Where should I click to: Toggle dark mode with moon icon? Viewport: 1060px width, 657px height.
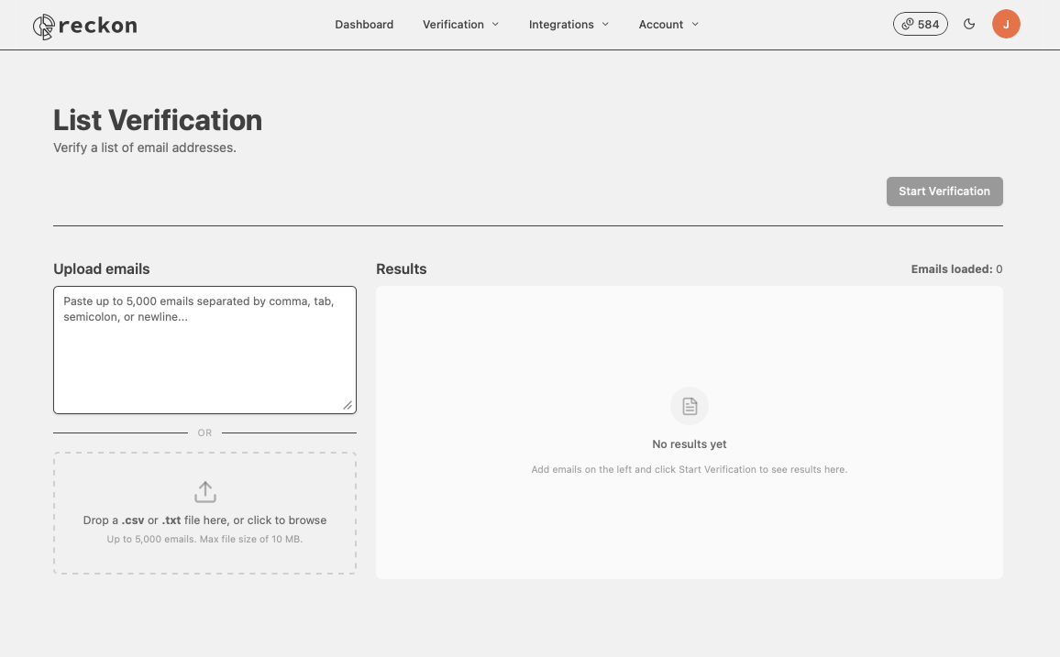[x=968, y=25]
